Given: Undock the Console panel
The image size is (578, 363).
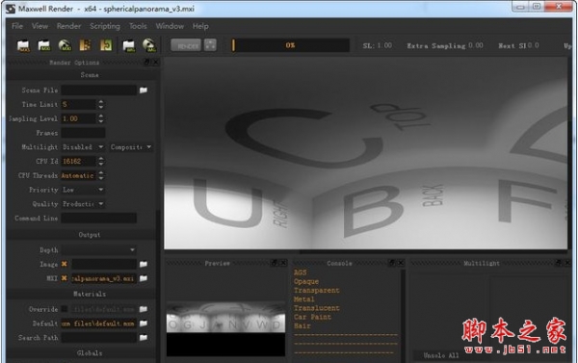Looking at the screenshot, I should pos(392,263).
